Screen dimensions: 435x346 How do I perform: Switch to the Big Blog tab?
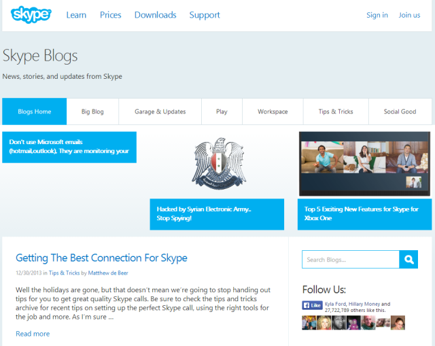coord(92,111)
